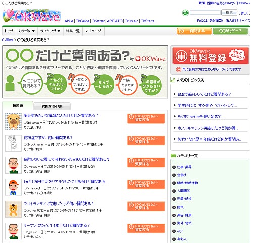Screen dimensions: 254x243
Task: Select the 恋愛・結婚 category
Action: click(x=184, y=199)
